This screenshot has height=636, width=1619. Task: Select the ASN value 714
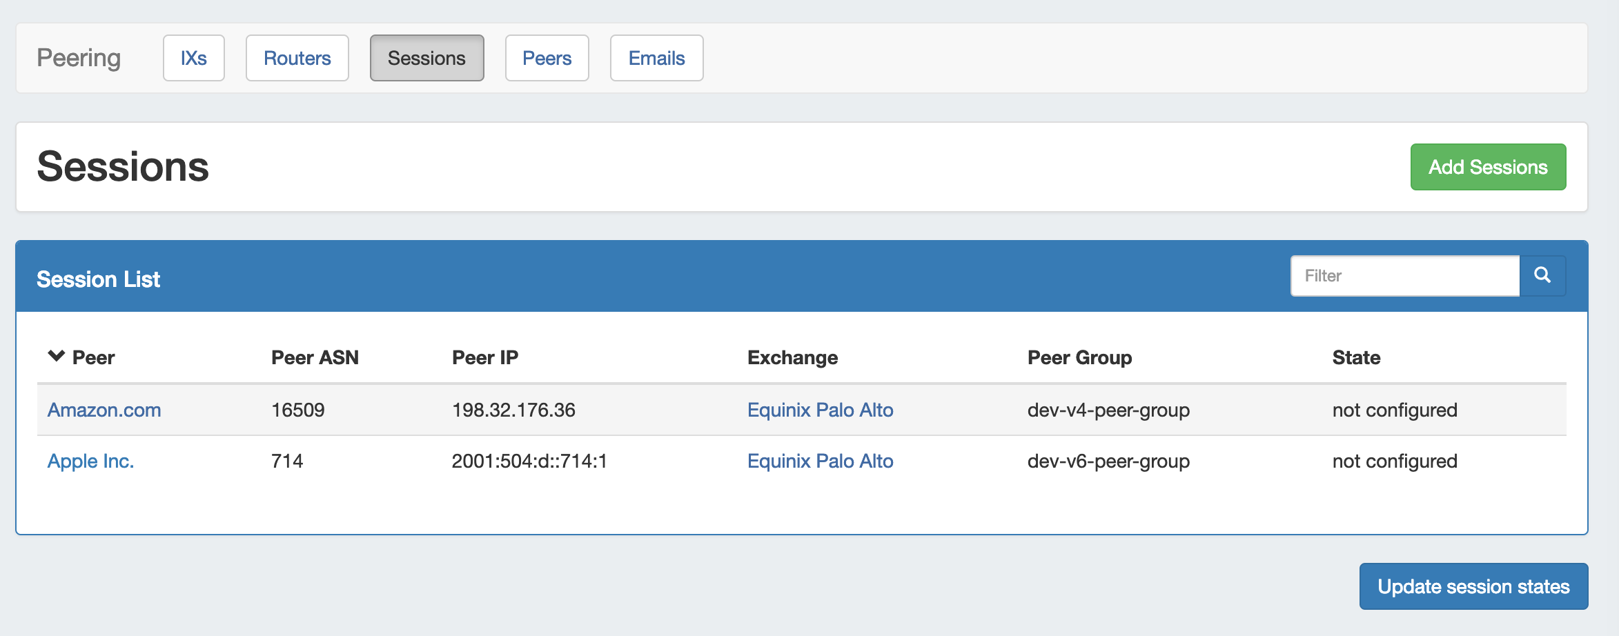coord(288,461)
